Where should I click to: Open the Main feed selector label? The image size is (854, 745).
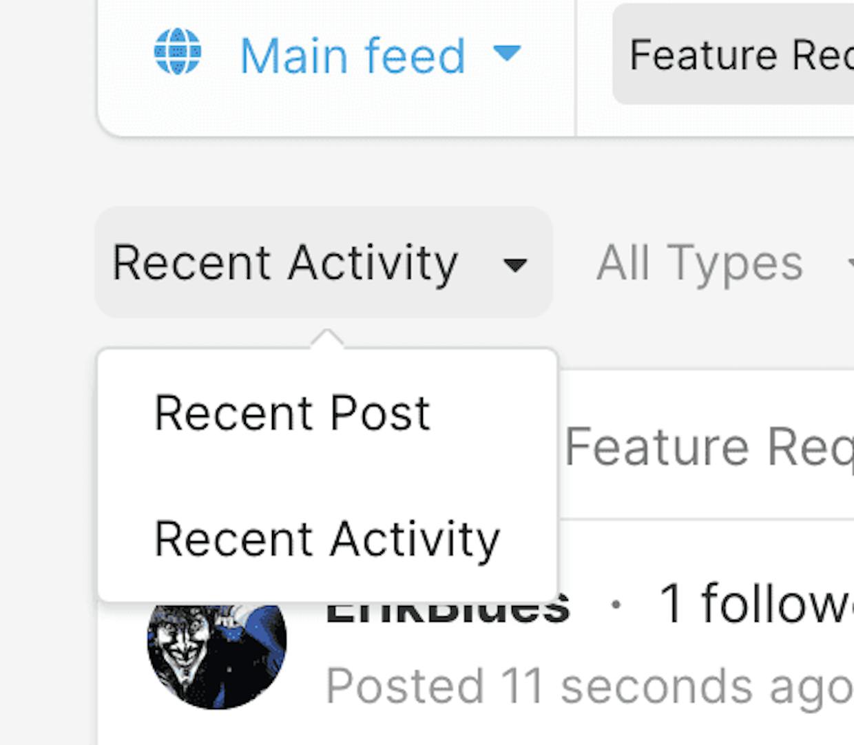click(x=353, y=55)
